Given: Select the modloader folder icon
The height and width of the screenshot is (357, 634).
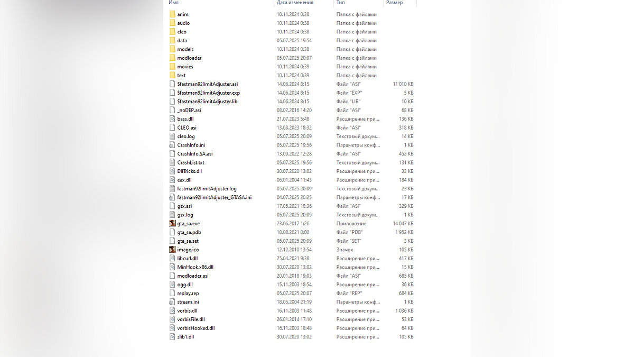Looking at the screenshot, I should (172, 58).
